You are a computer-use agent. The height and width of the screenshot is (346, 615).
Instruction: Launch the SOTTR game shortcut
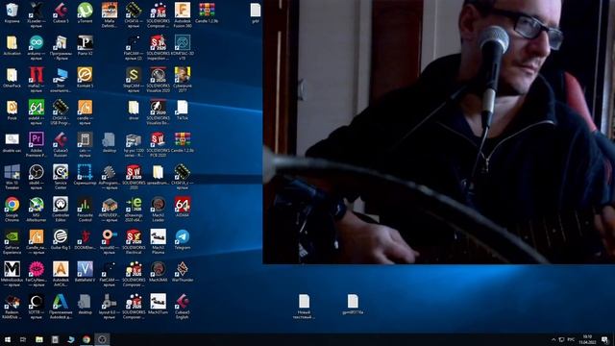pyautogui.click(x=37, y=307)
